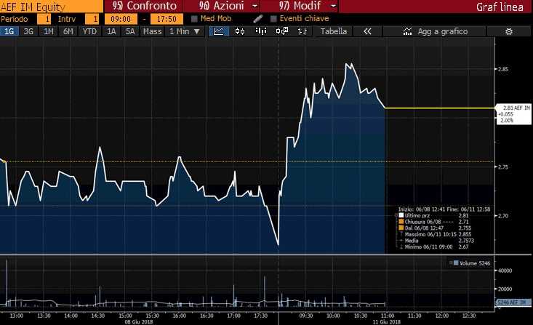Click the Agg a grafico button
533x325 pixels.
click(x=434, y=31)
